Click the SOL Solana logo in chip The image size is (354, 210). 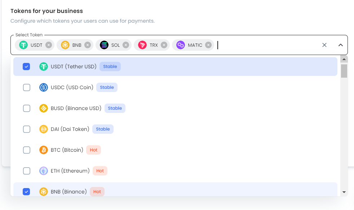click(104, 45)
